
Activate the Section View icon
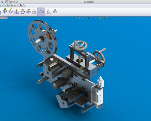tap(85, 18)
